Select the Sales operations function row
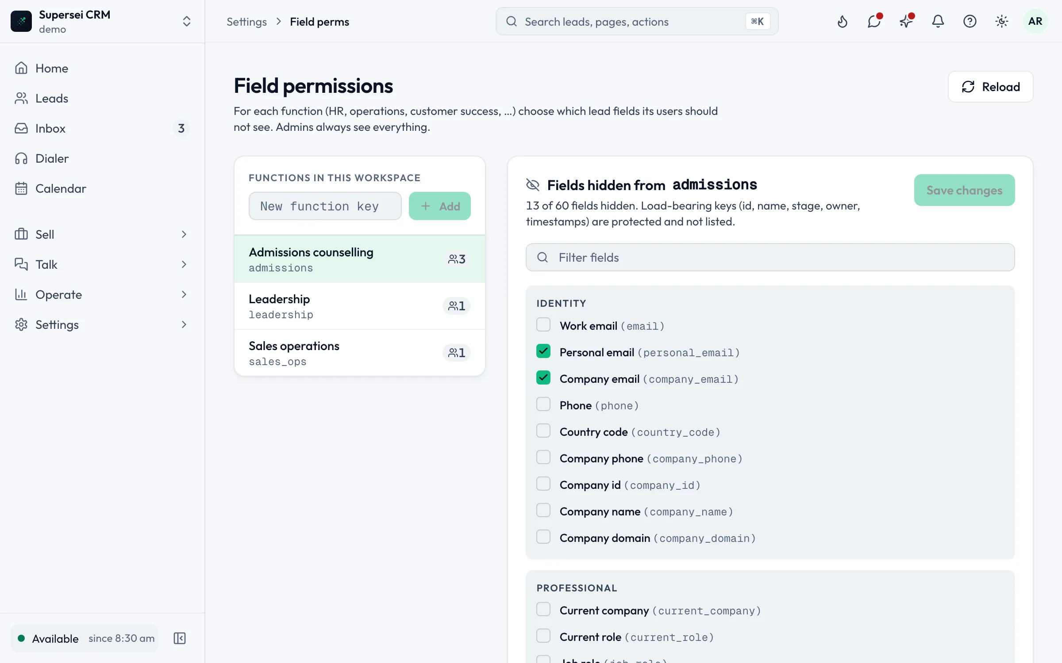This screenshot has width=1062, height=663. 359,353
